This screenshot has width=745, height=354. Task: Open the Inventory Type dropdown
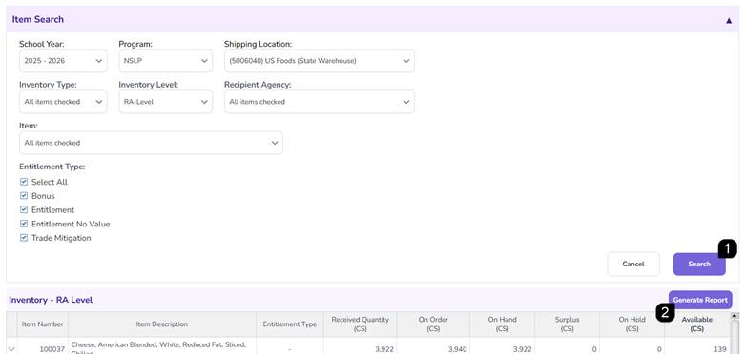(63, 102)
